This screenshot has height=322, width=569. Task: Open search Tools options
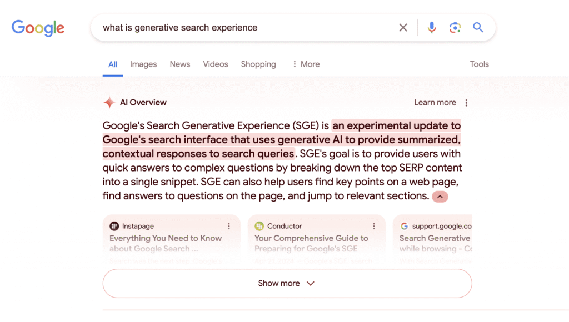click(x=479, y=64)
